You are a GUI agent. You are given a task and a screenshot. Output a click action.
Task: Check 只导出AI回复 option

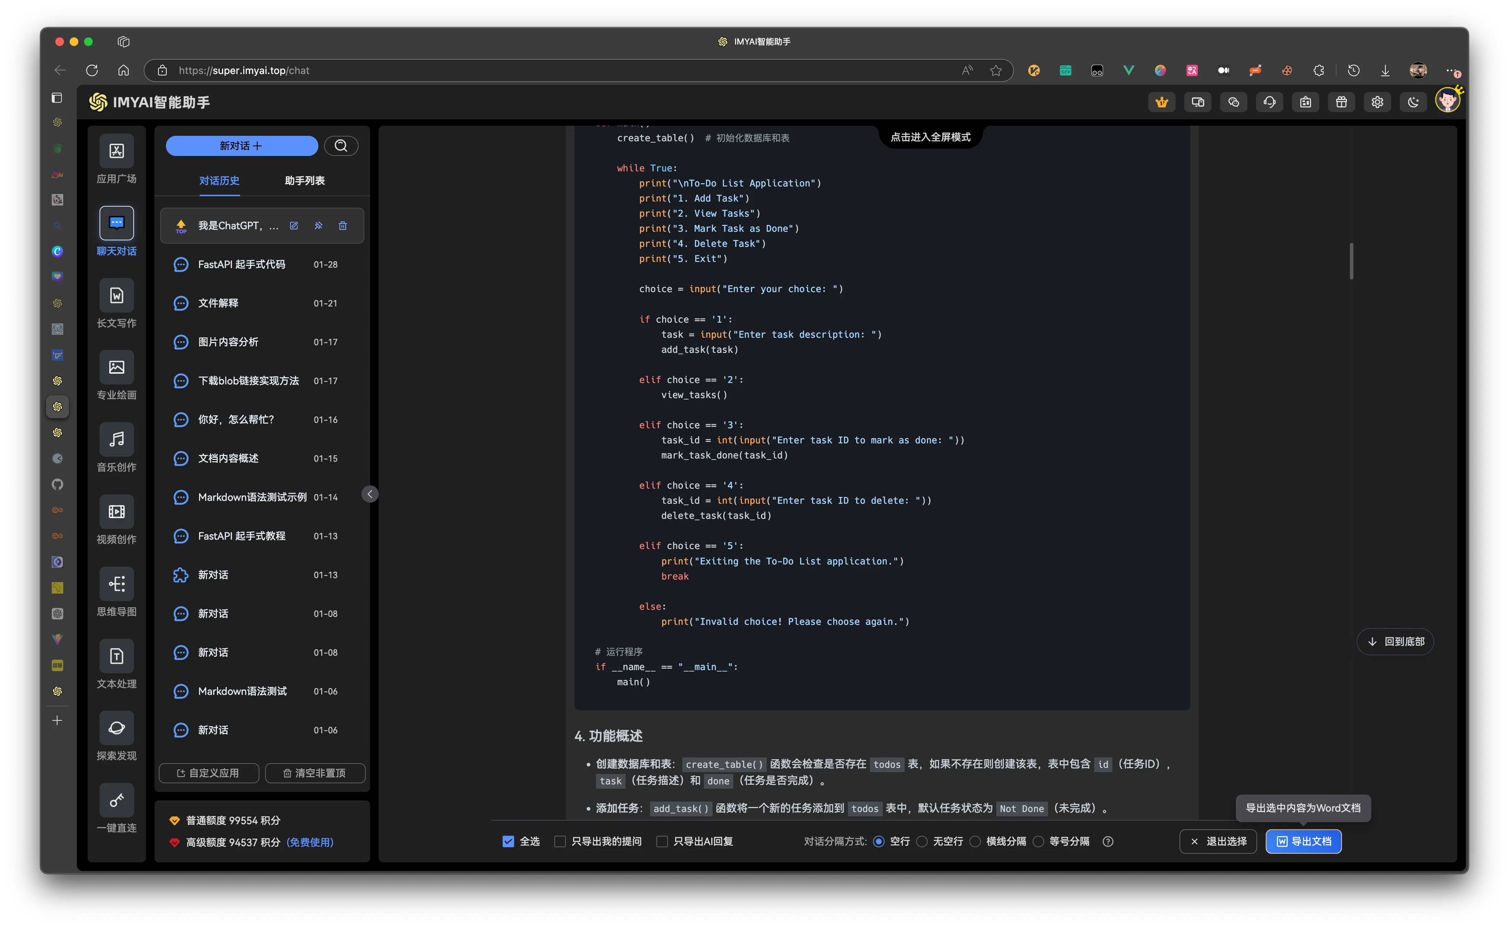(662, 841)
